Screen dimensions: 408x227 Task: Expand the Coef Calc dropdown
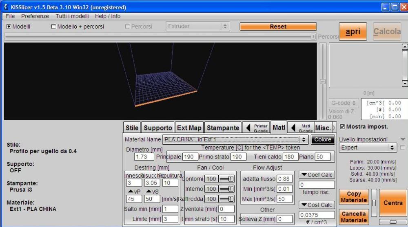click(x=317, y=175)
